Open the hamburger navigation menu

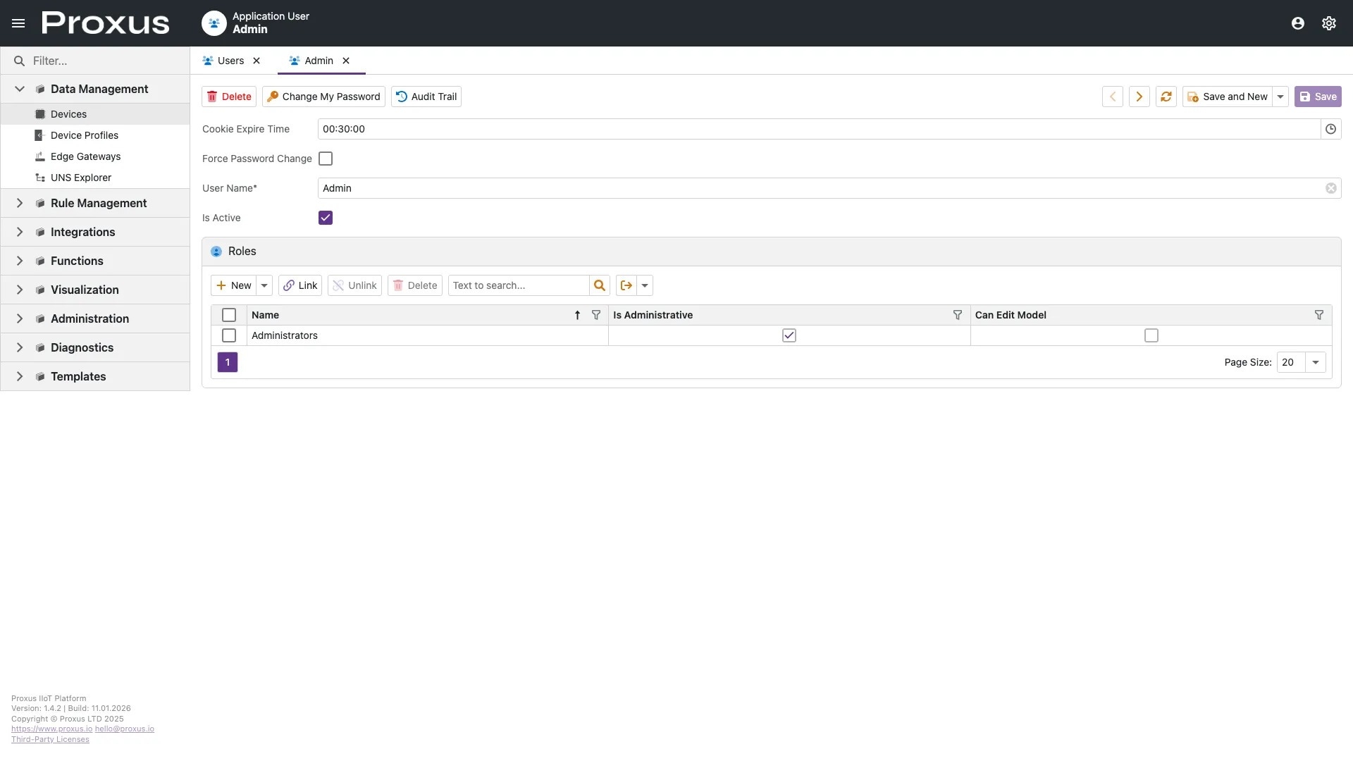click(18, 23)
